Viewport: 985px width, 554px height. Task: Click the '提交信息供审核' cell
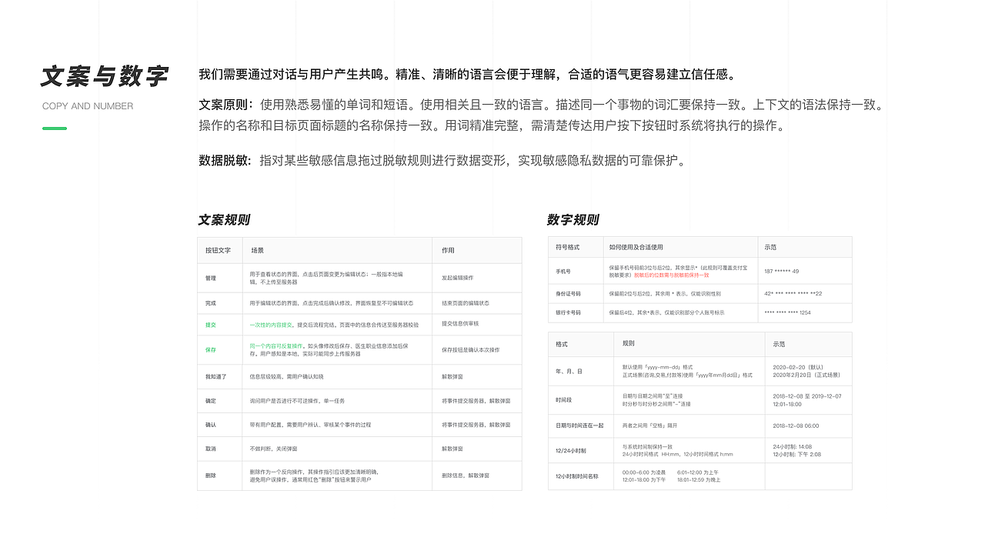coord(460,325)
